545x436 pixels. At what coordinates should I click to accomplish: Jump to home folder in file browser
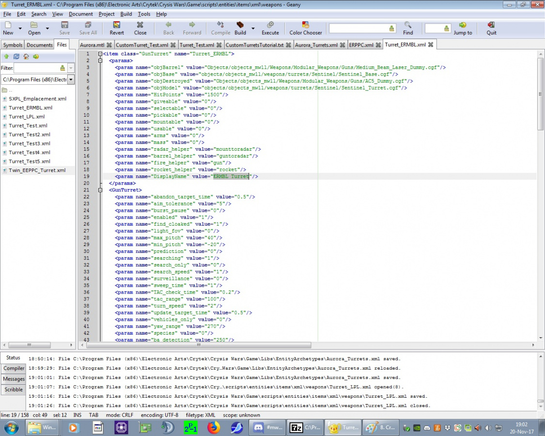[26, 56]
